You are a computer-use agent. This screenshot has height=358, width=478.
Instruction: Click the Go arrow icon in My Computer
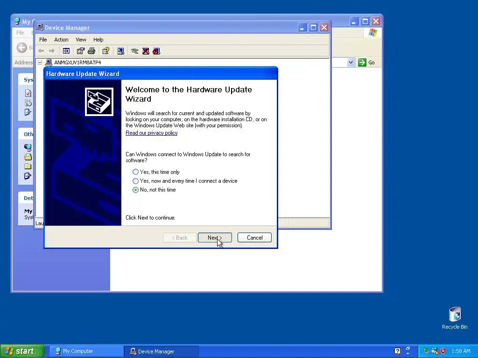[362, 62]
